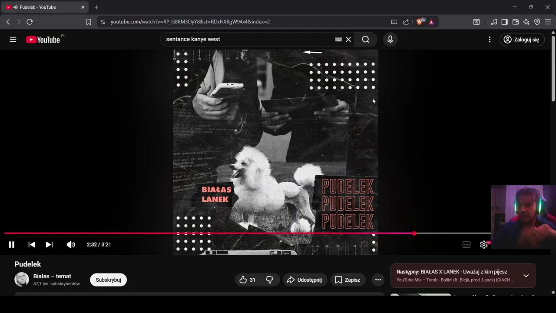
Task: Open media control music note icon
Action: click(x=494, y=22)
